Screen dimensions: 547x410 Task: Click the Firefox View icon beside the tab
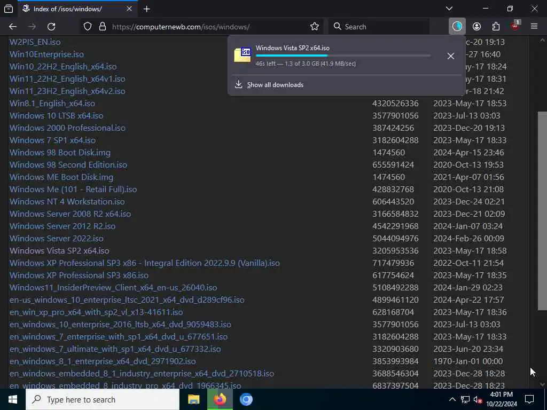(9, 9)
